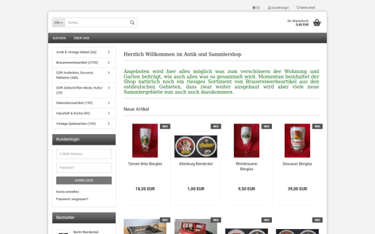This screenshot has width=375, height=234.
Task: Open Merkzettel wishlist in top bar
Action: [306, 7]
